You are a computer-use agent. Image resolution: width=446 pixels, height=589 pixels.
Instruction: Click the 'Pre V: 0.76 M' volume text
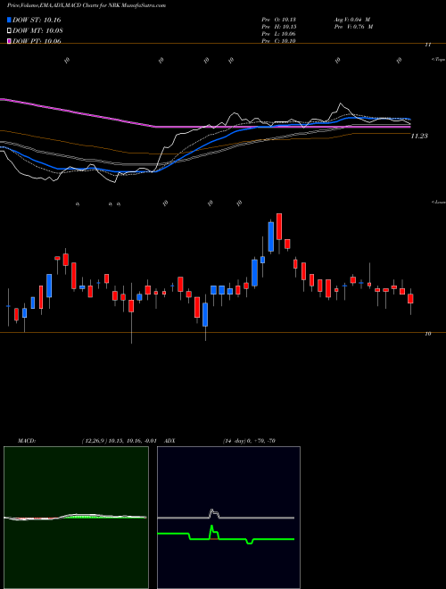coord(354,27)
